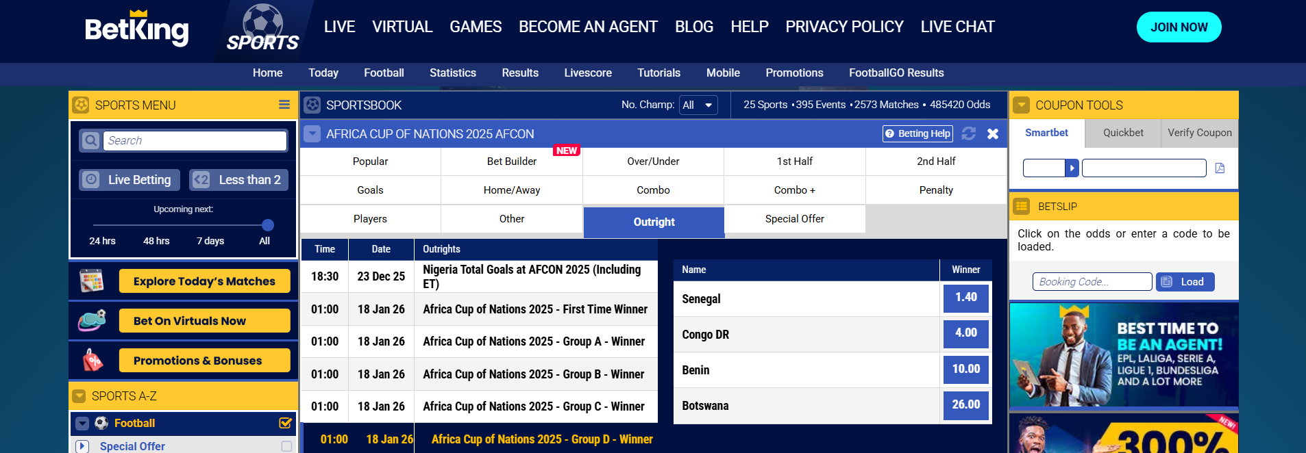Expand the Special Offer tree arrow
This screenshot has height=453, width=1306.
(82, 446)
